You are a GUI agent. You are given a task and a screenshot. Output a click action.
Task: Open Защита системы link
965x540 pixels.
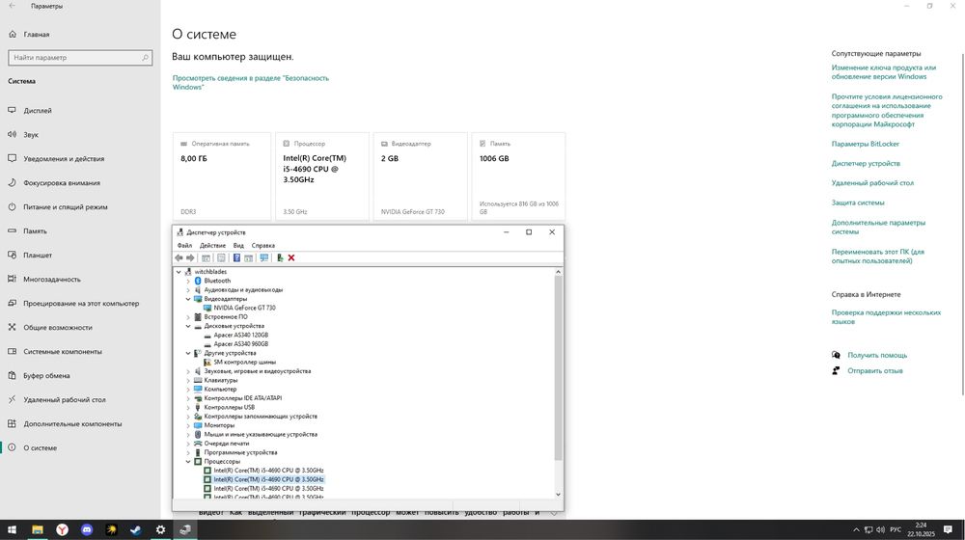pyautogui.click(x=858, y=202)
